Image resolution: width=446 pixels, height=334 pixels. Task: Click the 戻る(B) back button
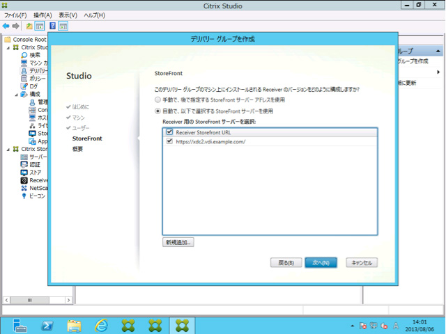(286, 263)
